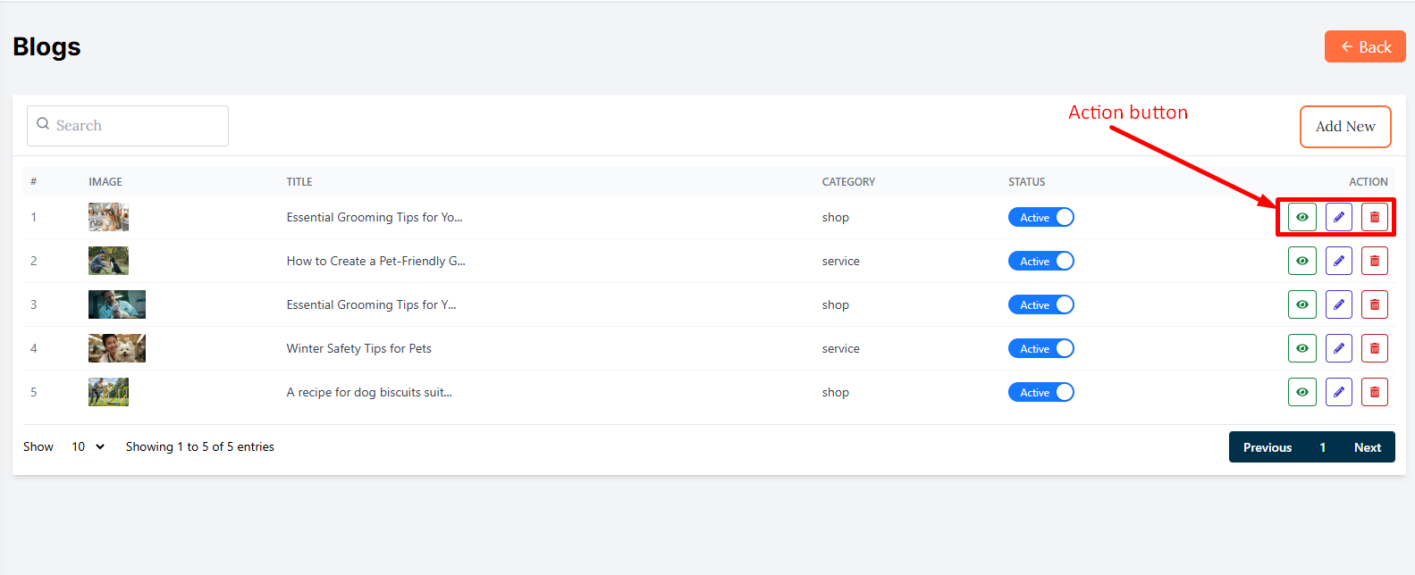Open the Show entries count dropdown
Viewport: 1415px width, 575px height.
click(x=88, y=446)
